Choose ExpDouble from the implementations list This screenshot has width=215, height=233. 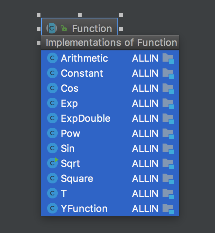click(110, 118)
